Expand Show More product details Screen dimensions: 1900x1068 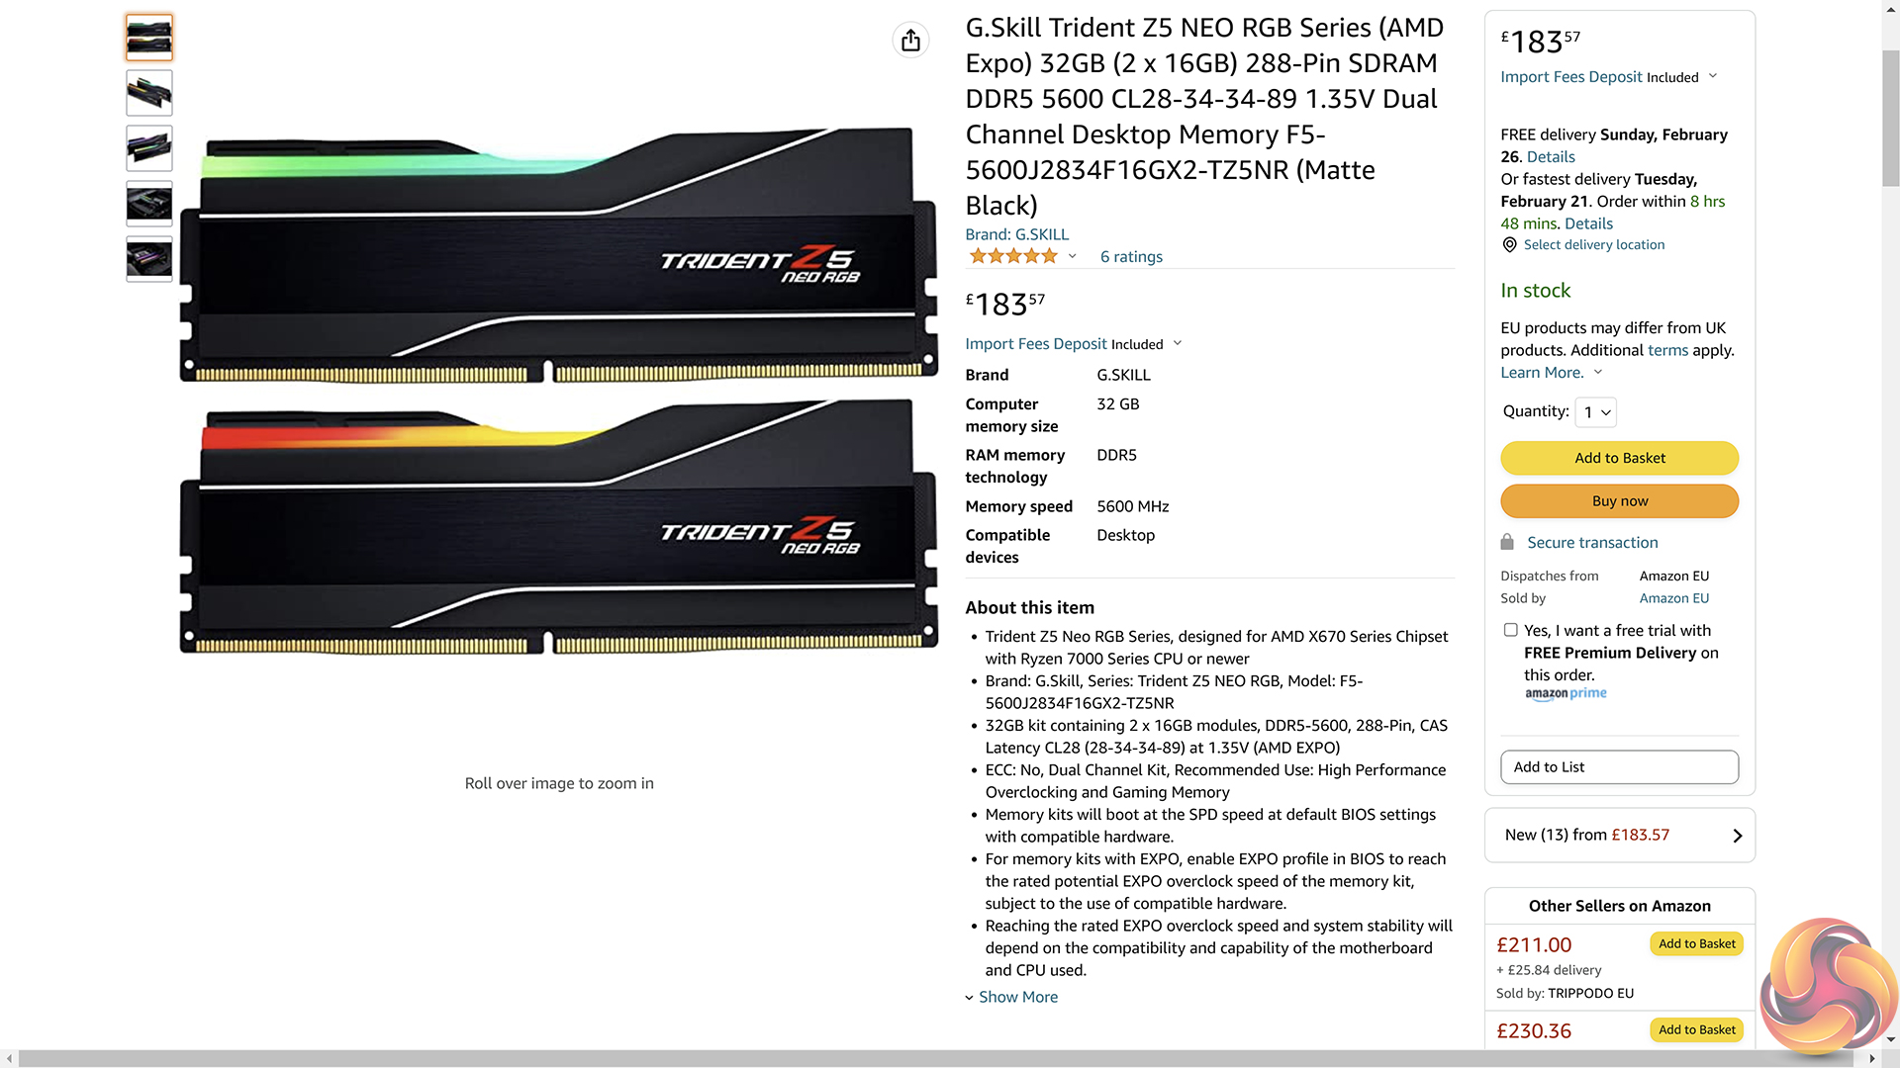(1011, 997)
